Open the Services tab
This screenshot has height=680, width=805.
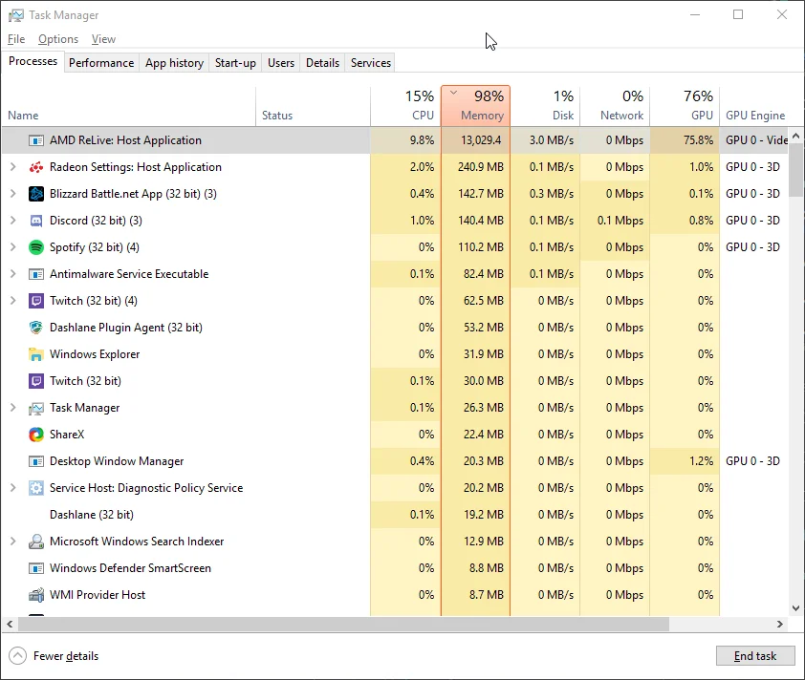click(371, 63)
